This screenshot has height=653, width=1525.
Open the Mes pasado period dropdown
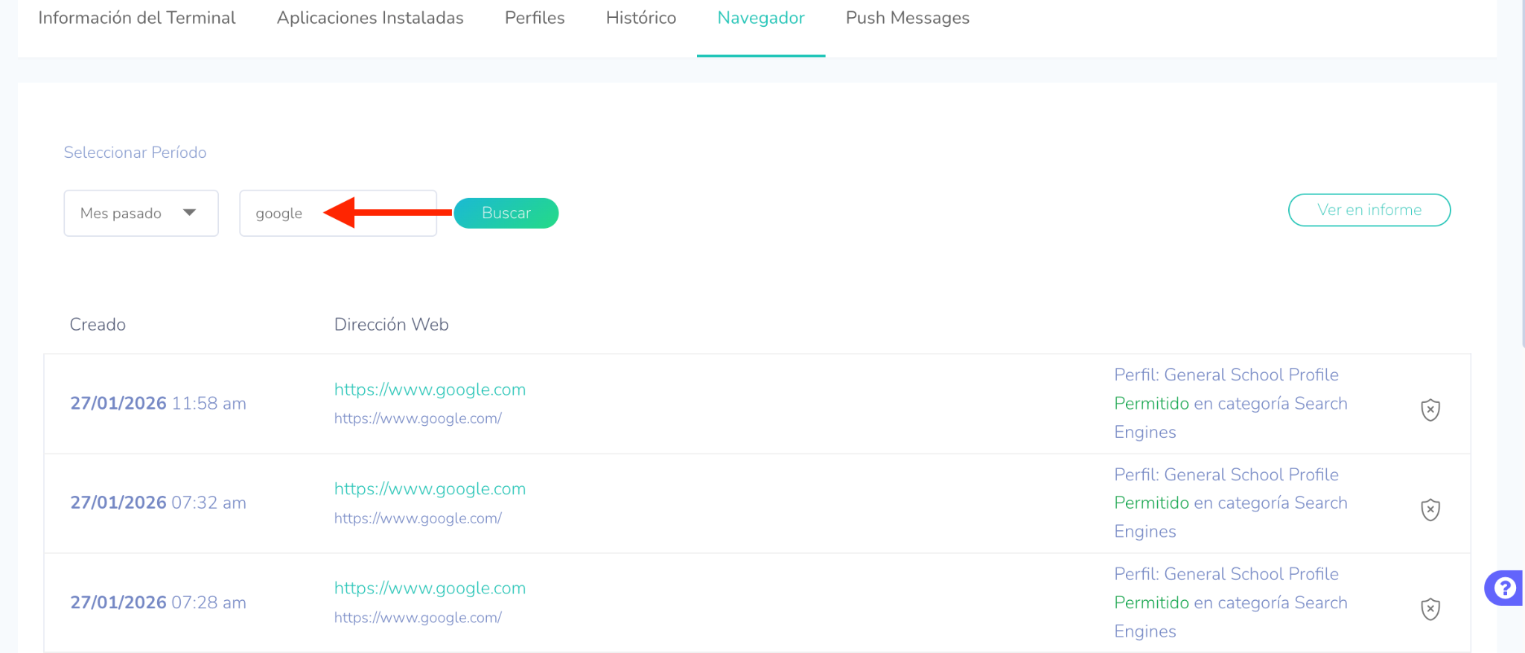141,213
